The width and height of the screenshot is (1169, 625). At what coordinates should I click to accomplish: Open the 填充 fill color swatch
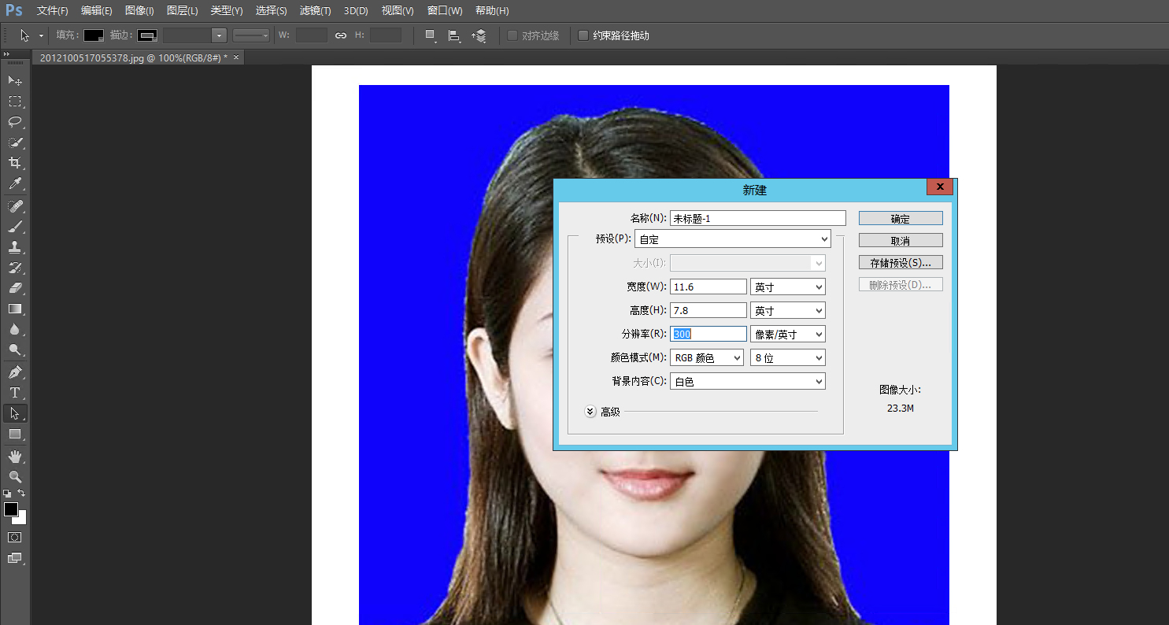tap(94, 35)
